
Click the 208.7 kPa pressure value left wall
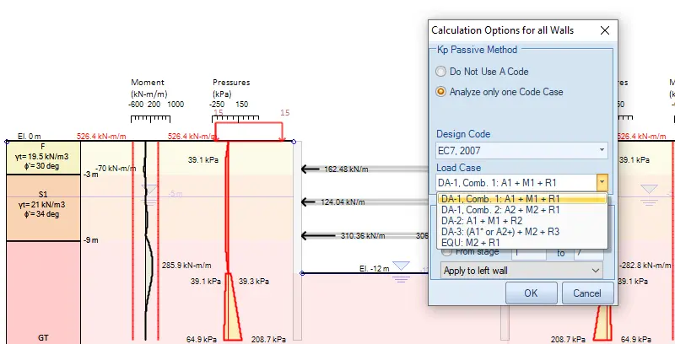(x=268, y=339)
